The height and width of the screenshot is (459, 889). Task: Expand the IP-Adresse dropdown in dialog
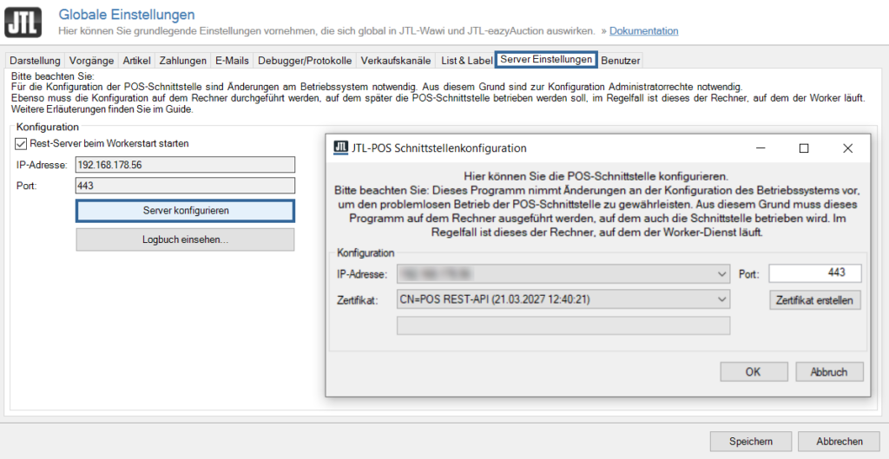tap(722, 274)
